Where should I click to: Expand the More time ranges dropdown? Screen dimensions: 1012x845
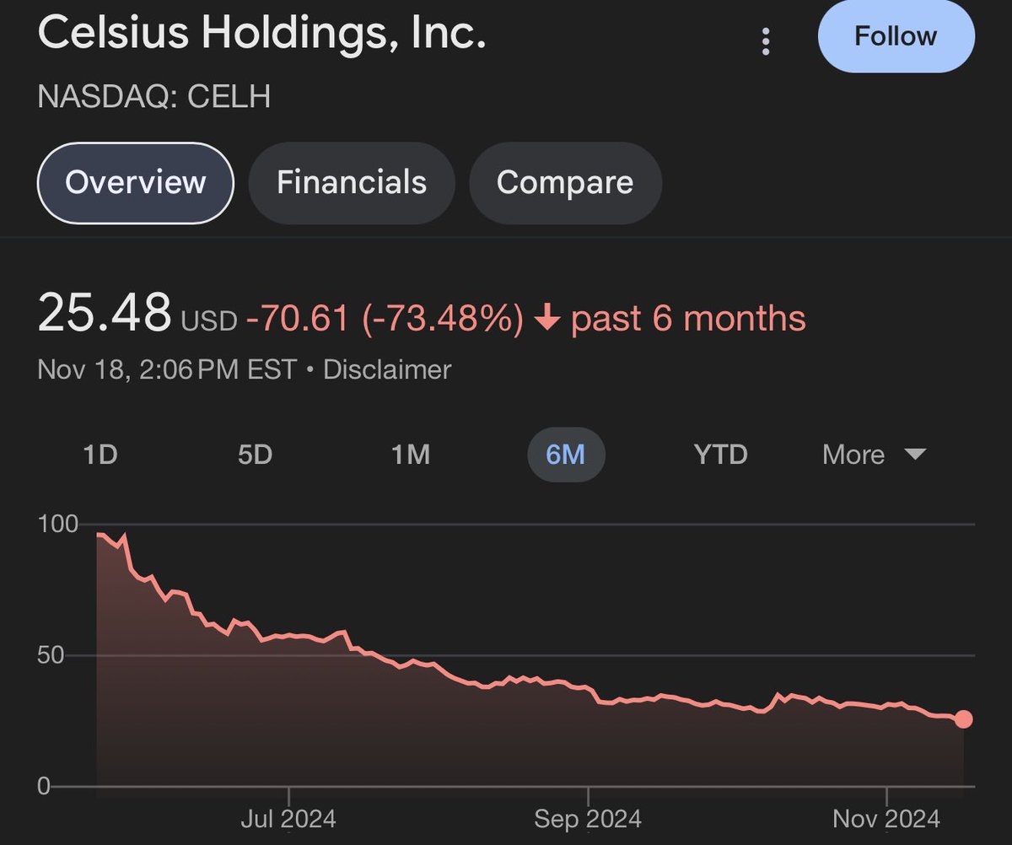click(875, 455)
